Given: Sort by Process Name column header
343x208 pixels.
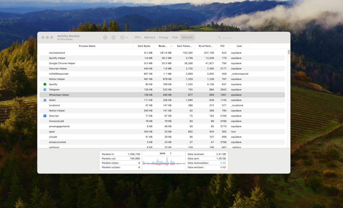Looking at the screenshot, I should (x=87, y=46).
